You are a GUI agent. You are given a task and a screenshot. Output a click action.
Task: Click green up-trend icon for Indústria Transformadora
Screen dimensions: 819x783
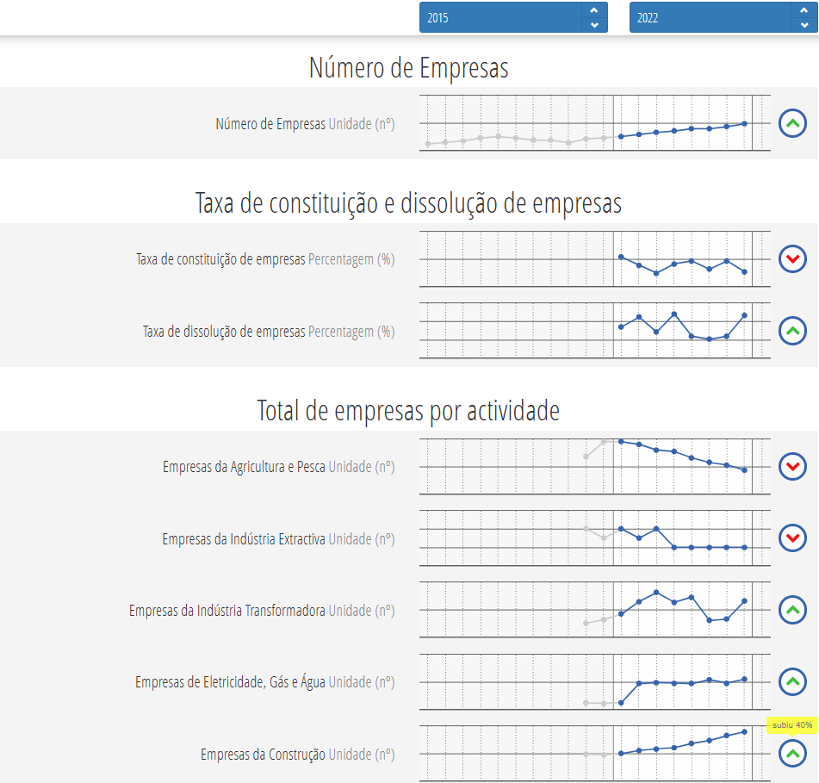[792, 611]
